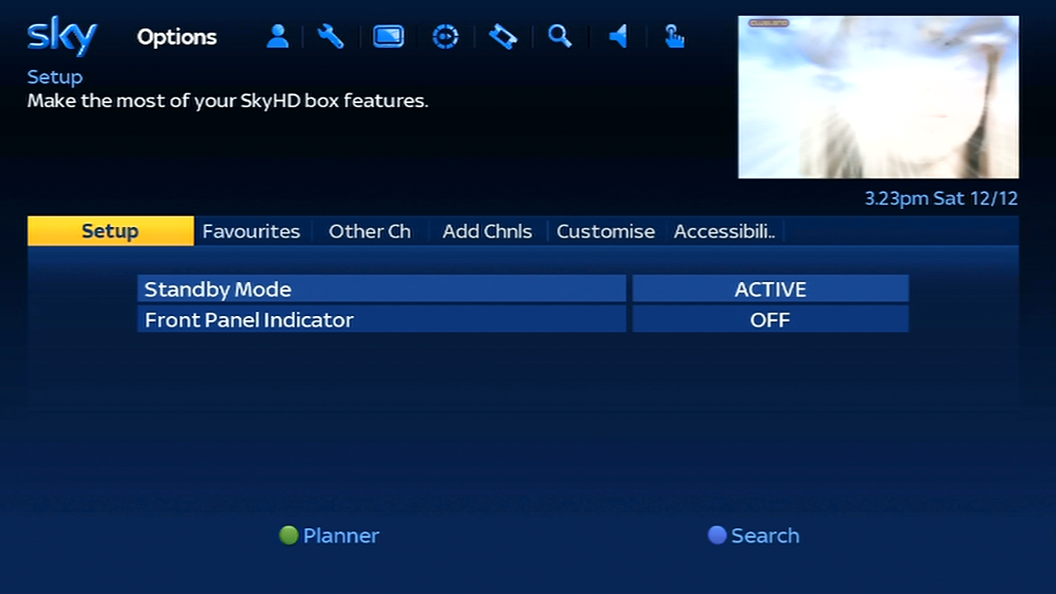The image size is (1056, 594).
Task: Expand the Accessibili.. tab options
Action: pos(724,231)
